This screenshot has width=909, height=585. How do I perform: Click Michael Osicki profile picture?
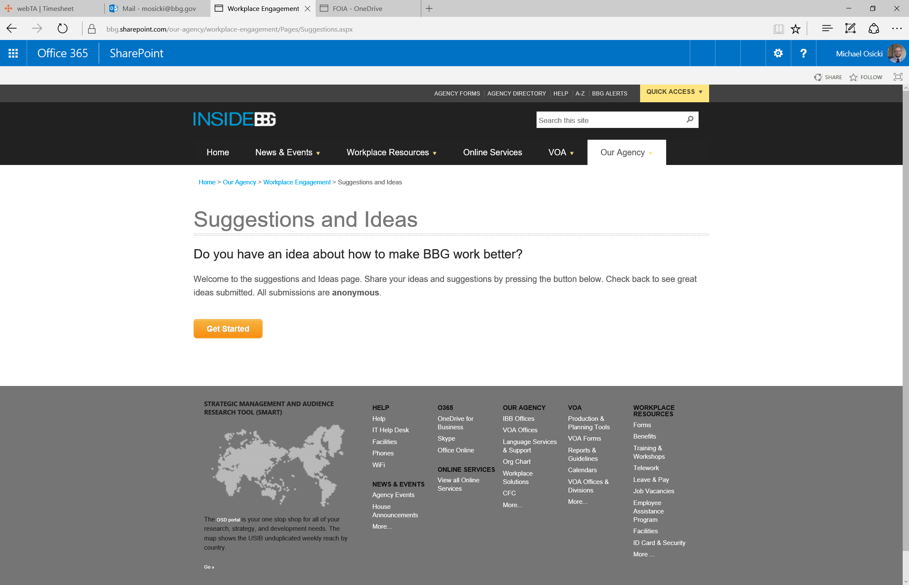(x=896, y=53)
